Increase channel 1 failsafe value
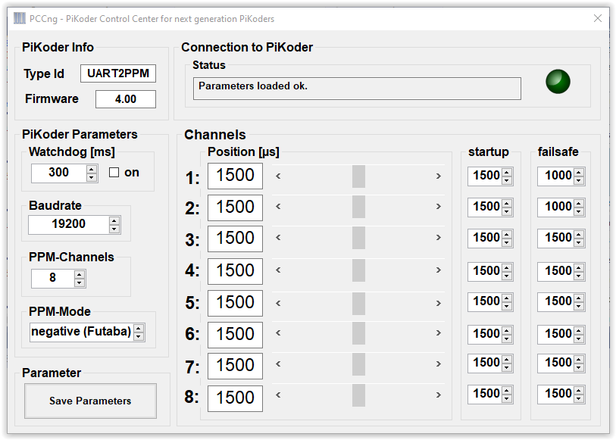This screenshot has width=616, height=440. tap(579, 172)
